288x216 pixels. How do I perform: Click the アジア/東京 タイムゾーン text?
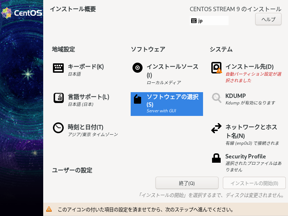pyautogui.click(x=93, y=134)
